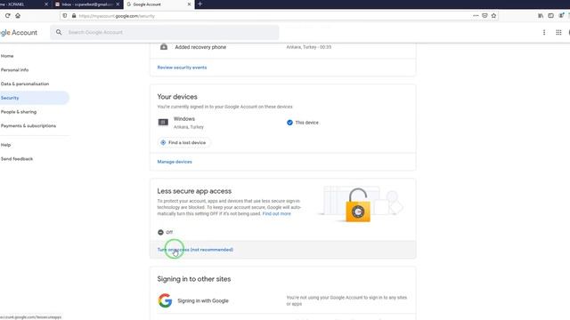Open Help from the sidebar
The image size is (570, 320).
point(6,145)
